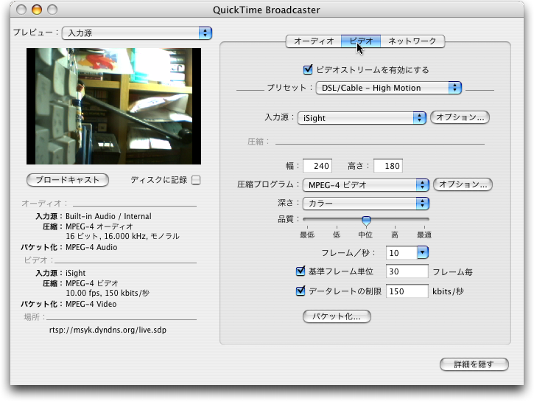
Task: Click the ブロードキャスト button
Action: (68, 180)
